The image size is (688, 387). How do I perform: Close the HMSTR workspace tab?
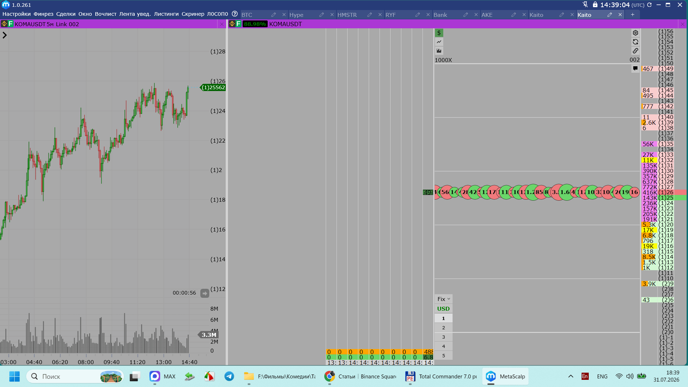[x=380, y=15]
